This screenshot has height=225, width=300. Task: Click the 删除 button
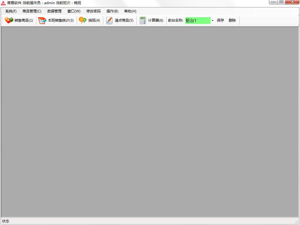click(x=232, y=20)
